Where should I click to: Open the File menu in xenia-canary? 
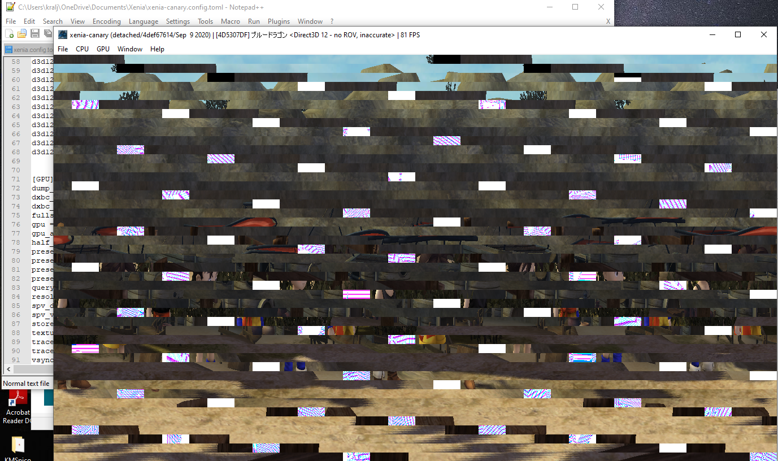point(63,49)
